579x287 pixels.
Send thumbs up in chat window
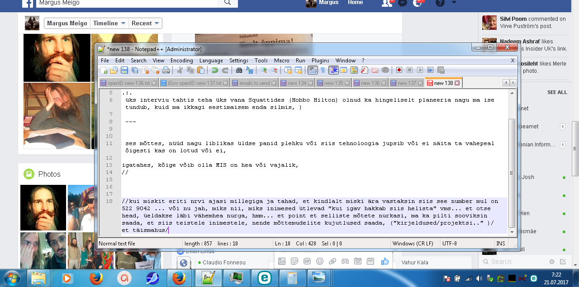(x=385, y=261)
